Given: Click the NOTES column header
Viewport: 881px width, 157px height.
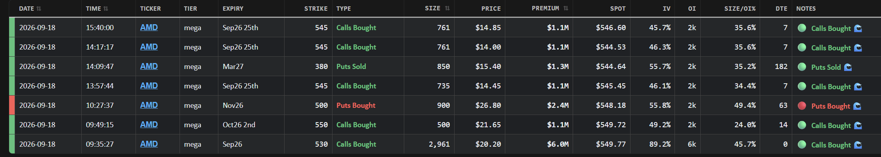Looking at the screenshot, I should (806, 8).
